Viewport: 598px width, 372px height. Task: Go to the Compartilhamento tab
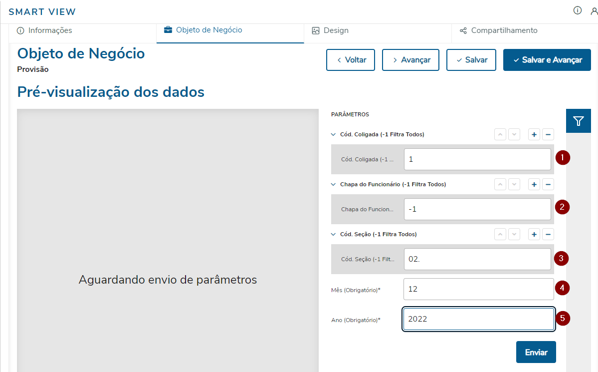click(499, 30)
